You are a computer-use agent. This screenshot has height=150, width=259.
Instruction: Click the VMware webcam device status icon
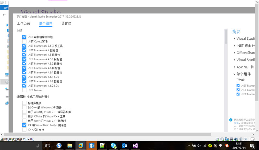point(241,139)
